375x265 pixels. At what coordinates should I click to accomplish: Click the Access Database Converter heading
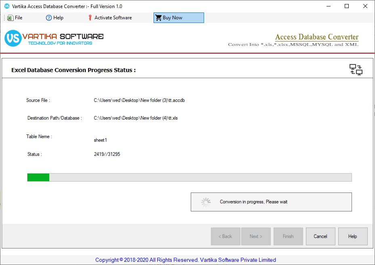click(317, 37)
